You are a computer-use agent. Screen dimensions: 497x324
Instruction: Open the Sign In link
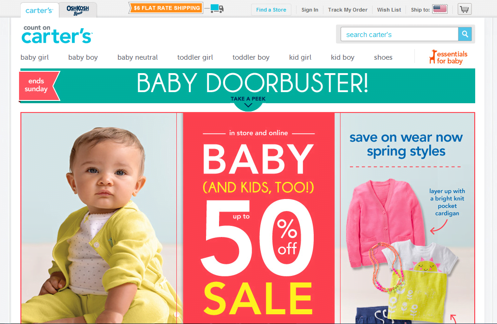[x=310, y=10]
